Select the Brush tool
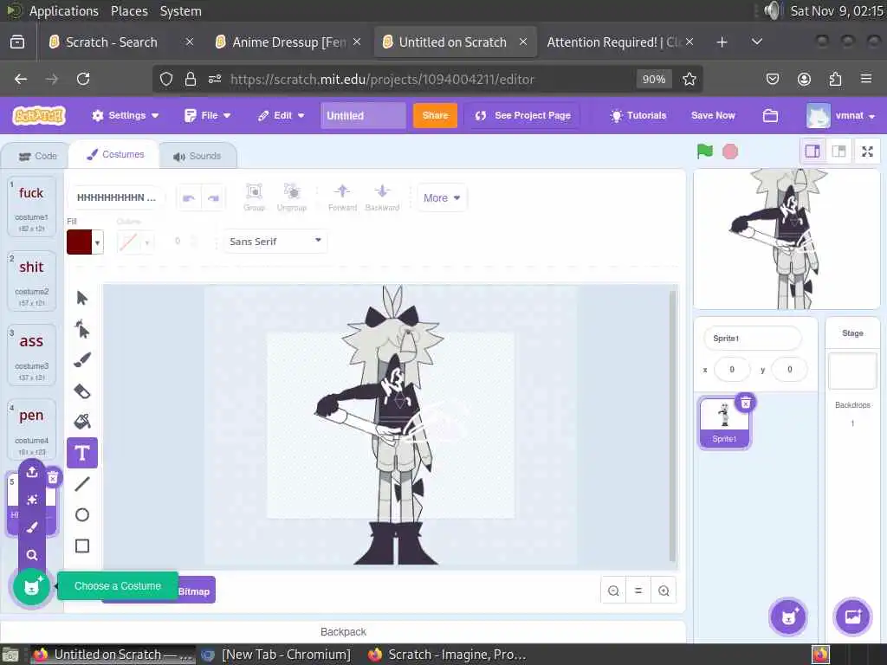 click(82, 359)
